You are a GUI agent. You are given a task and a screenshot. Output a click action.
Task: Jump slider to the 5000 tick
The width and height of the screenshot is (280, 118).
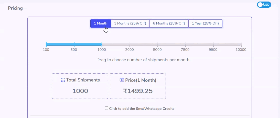point(158,44)
